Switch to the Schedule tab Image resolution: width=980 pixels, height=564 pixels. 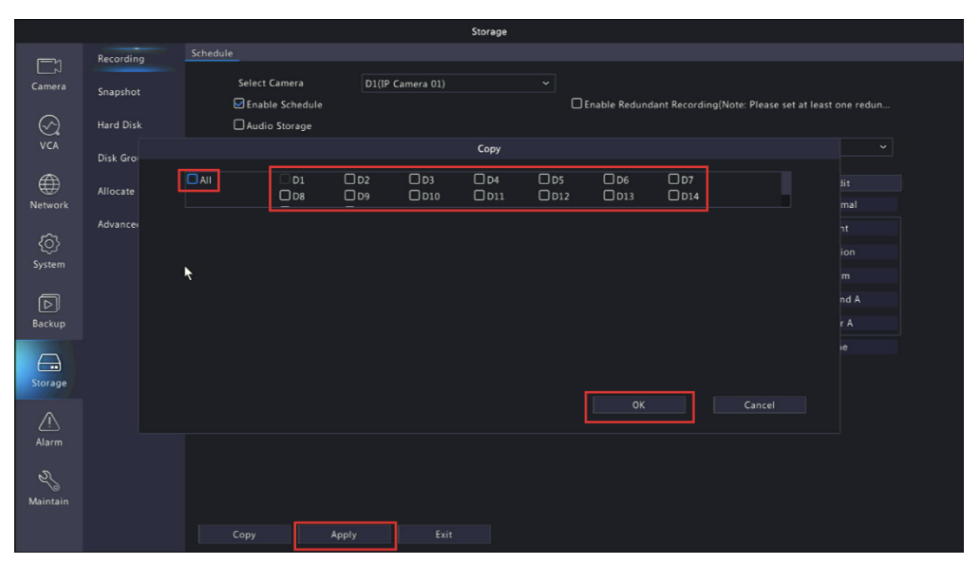[211, 53]
